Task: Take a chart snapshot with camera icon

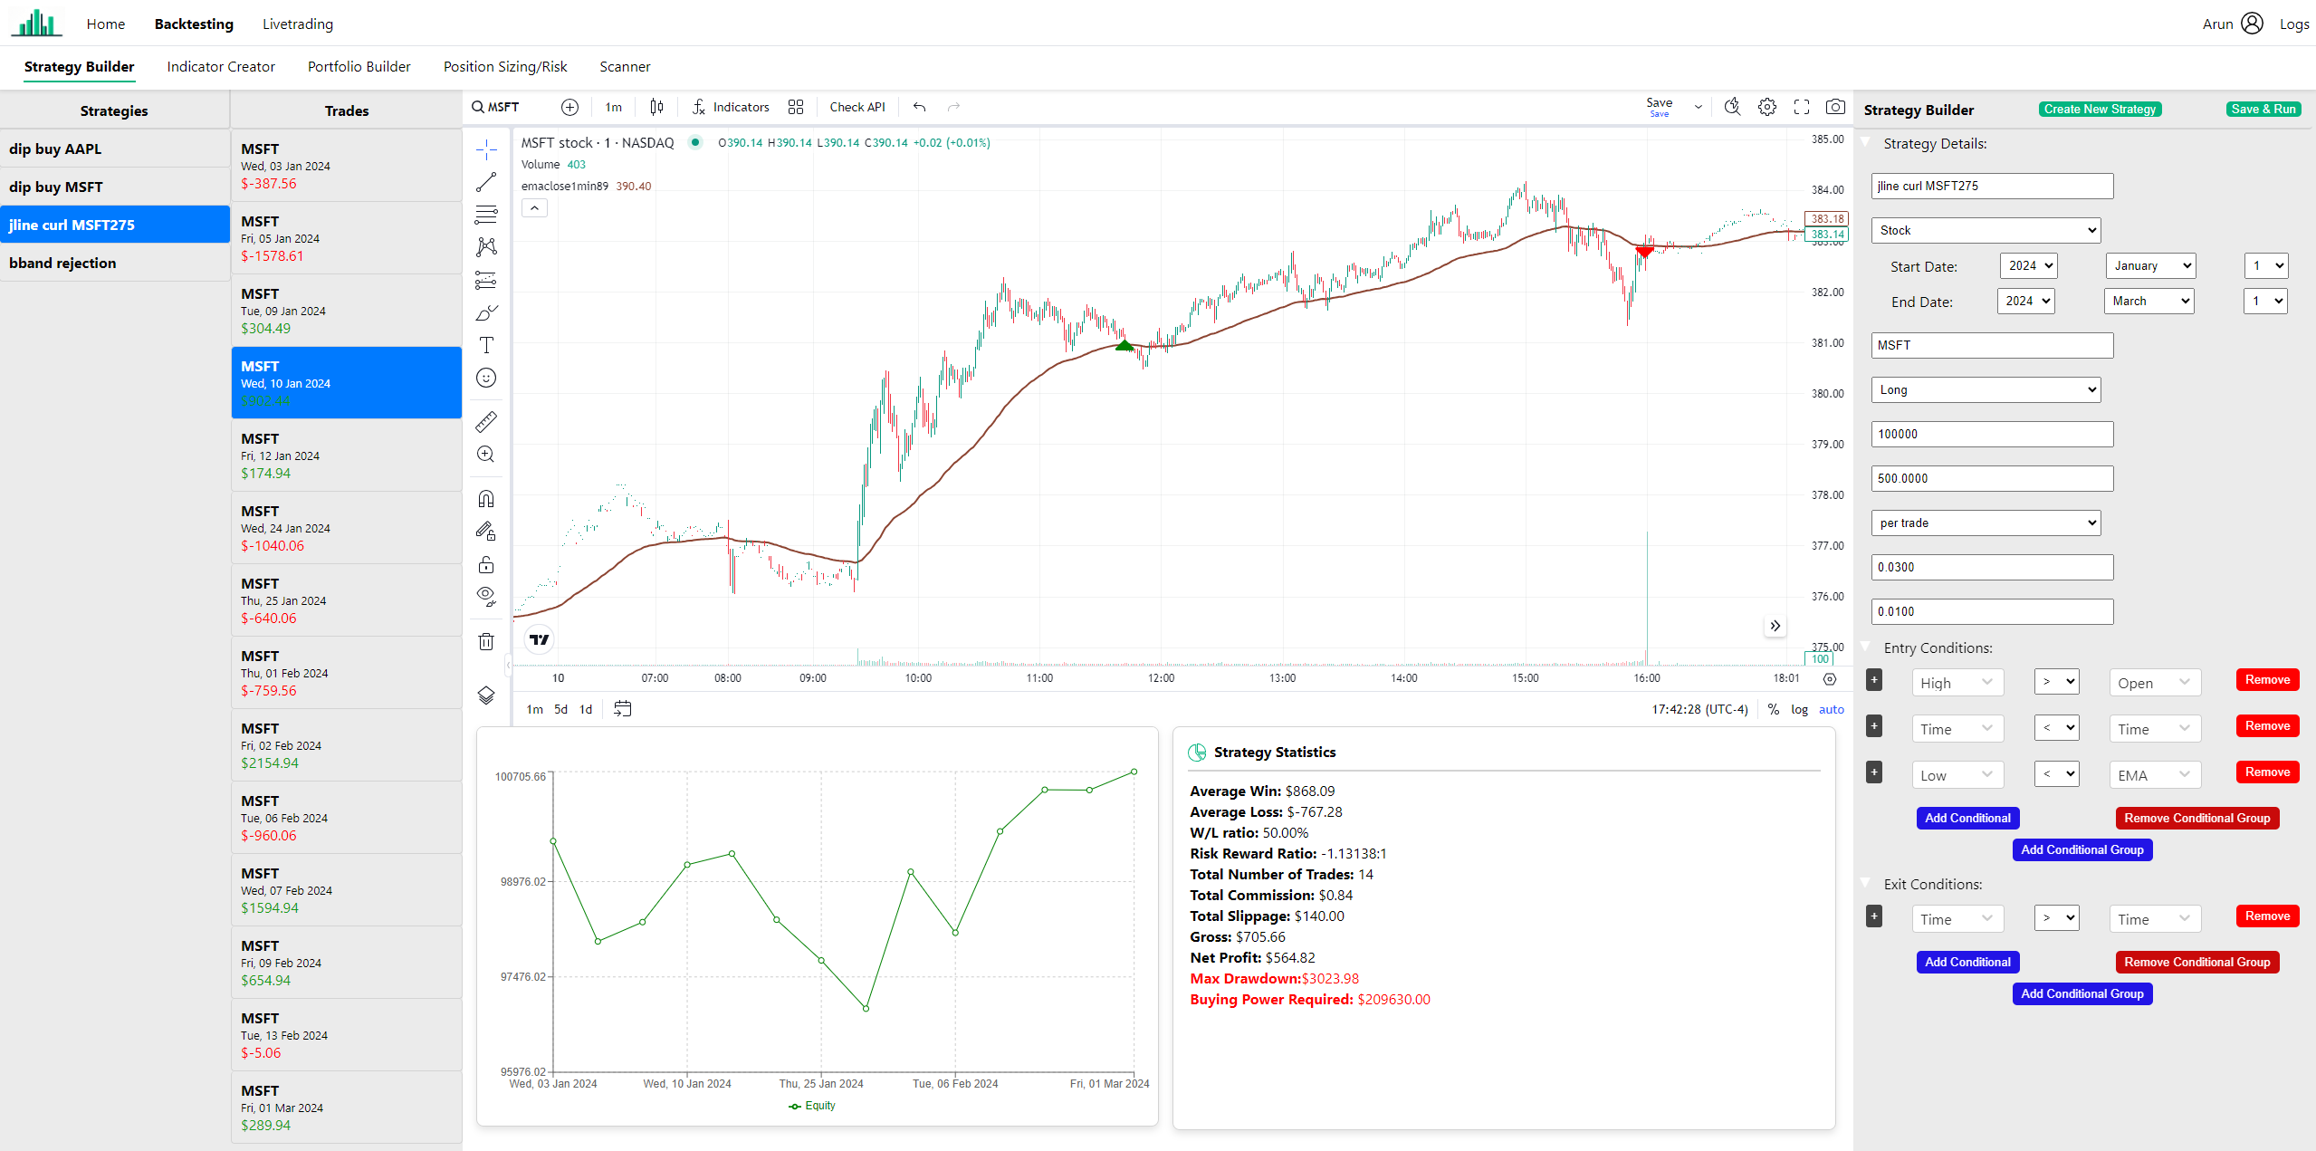Action: click(1835, 107)
